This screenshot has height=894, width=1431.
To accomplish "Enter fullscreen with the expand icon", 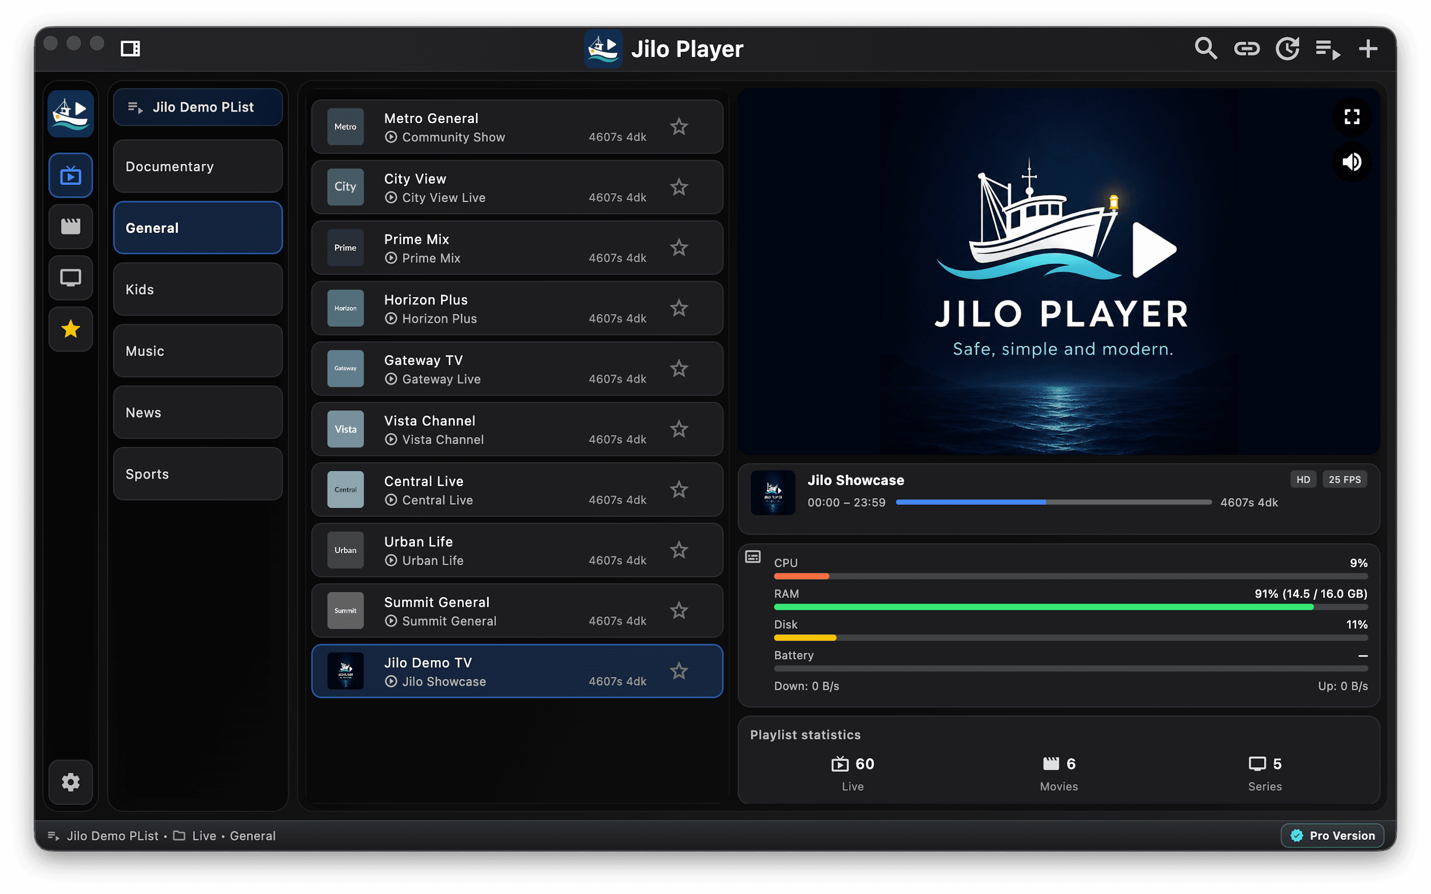I will click(1352, 117).
